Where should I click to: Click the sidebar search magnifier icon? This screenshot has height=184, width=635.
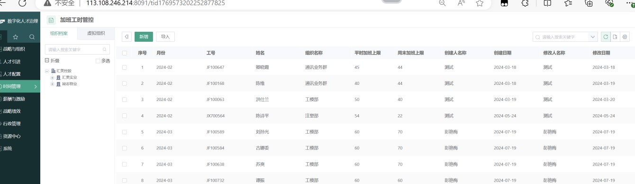coord(32,37)
